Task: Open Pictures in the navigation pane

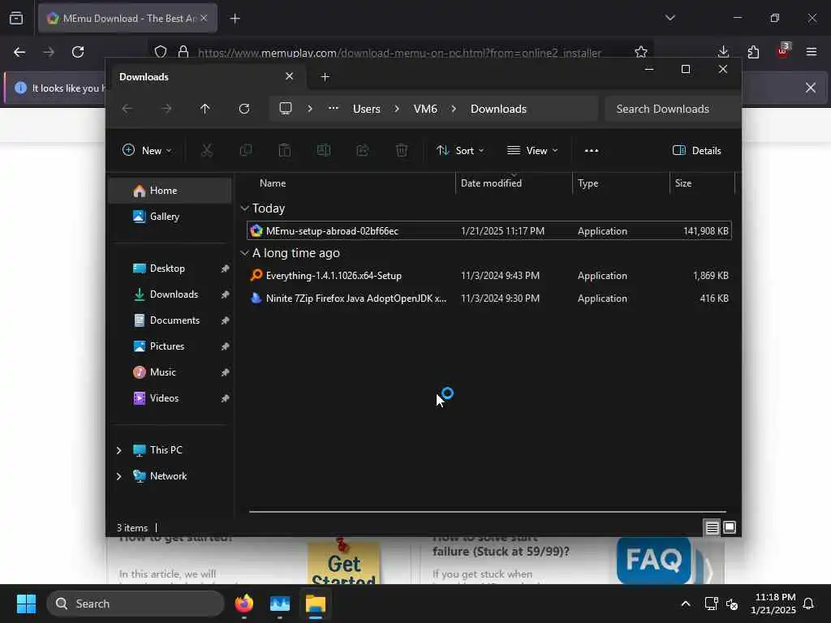Action: click(x=170, y=346)
